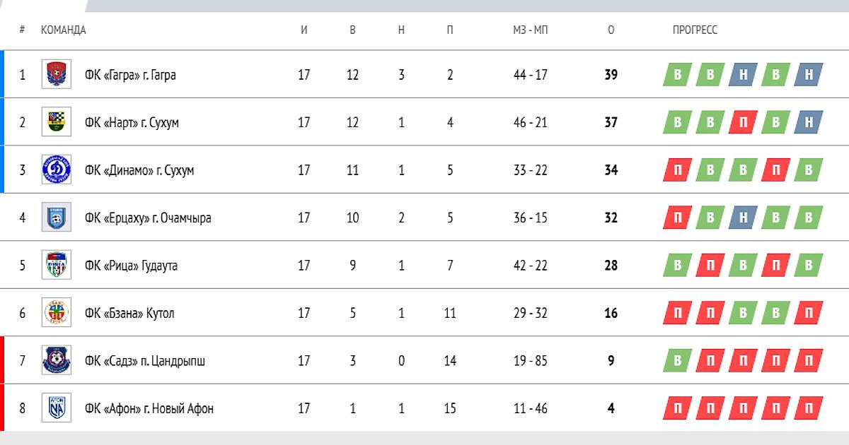
Task: Click the blue Н badge in Ertsakhu's row
Action: 743,218
